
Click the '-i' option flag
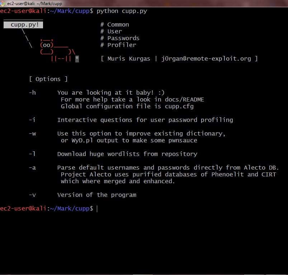point(32,120)
